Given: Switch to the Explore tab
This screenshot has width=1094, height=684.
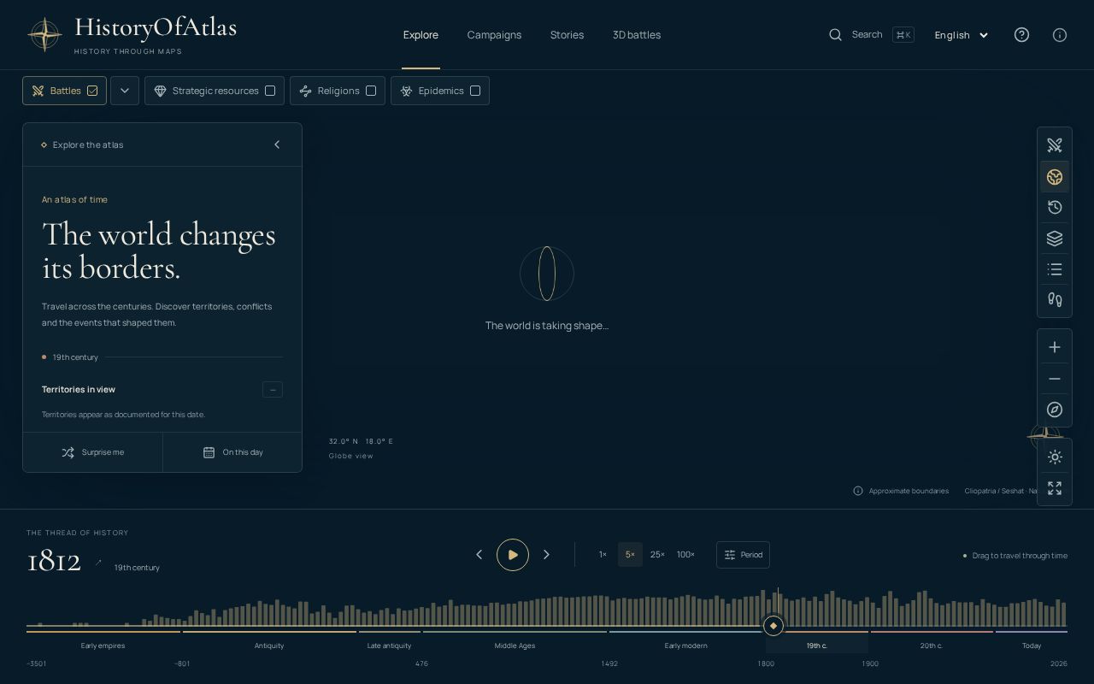Looking at the screenshot, I should 421,35.
